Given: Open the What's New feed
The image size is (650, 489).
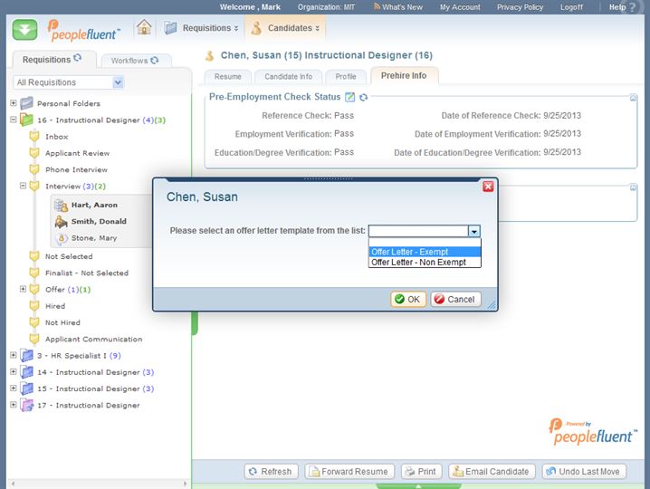Looking at the screenshot, I should tap(397, 7).
